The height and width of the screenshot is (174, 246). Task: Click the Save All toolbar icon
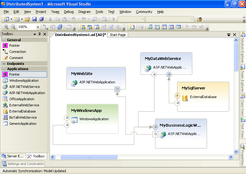click(41, 19)
